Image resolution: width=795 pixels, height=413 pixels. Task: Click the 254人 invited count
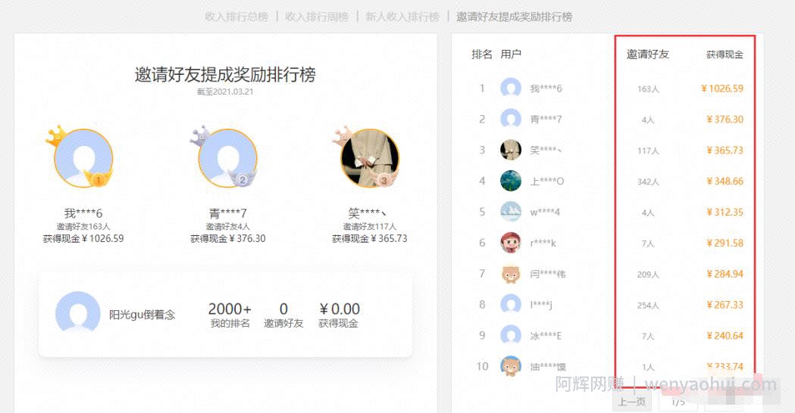click(648, 305)
